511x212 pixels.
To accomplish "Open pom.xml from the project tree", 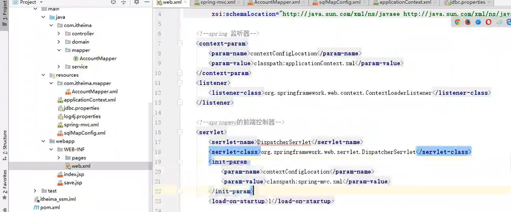I will [50, 207].
